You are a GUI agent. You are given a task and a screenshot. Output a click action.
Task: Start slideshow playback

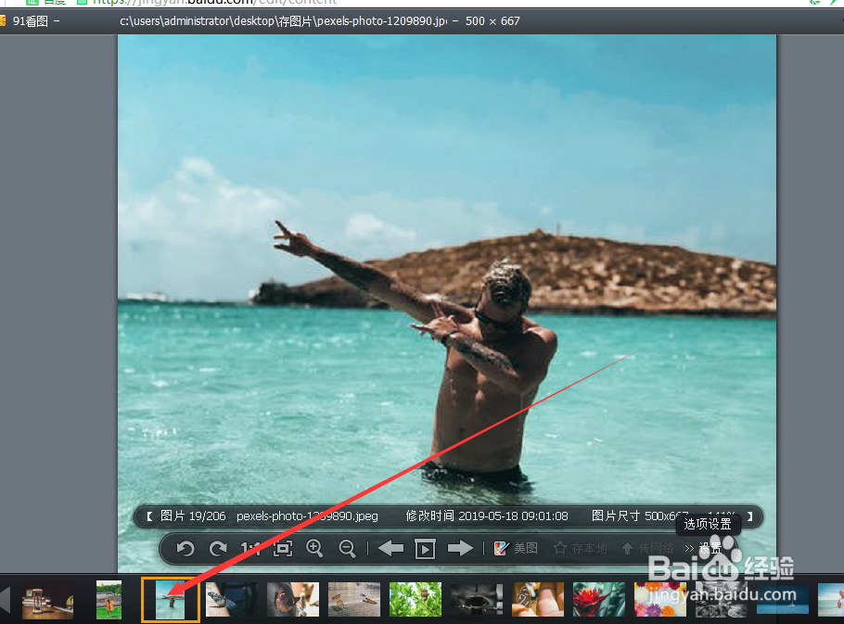pyautogui.click(x=425, y=549)
